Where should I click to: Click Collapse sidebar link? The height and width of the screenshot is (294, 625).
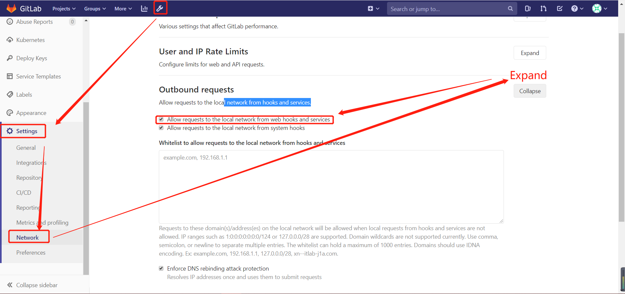pyautogui.click(x=37, y=285)
